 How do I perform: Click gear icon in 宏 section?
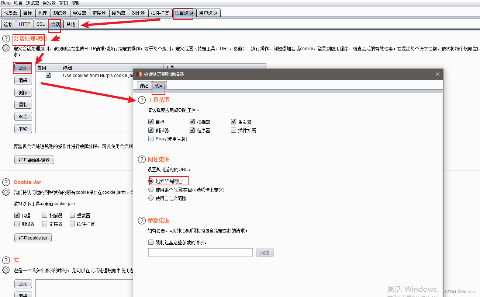[x=6, y=270]
